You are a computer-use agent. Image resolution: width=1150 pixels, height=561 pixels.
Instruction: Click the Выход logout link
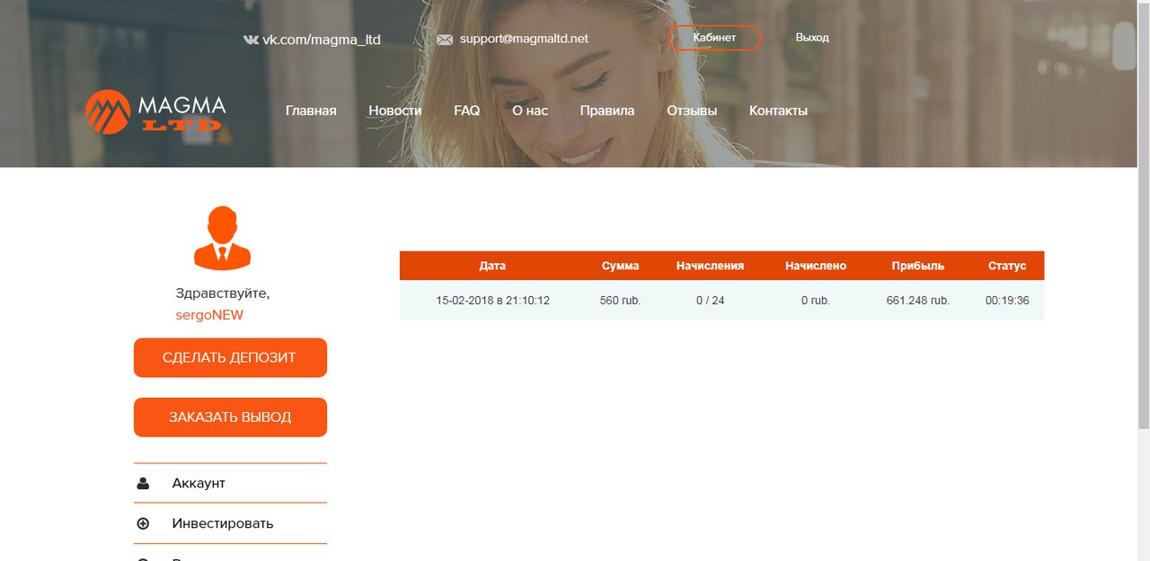(812, 38)
